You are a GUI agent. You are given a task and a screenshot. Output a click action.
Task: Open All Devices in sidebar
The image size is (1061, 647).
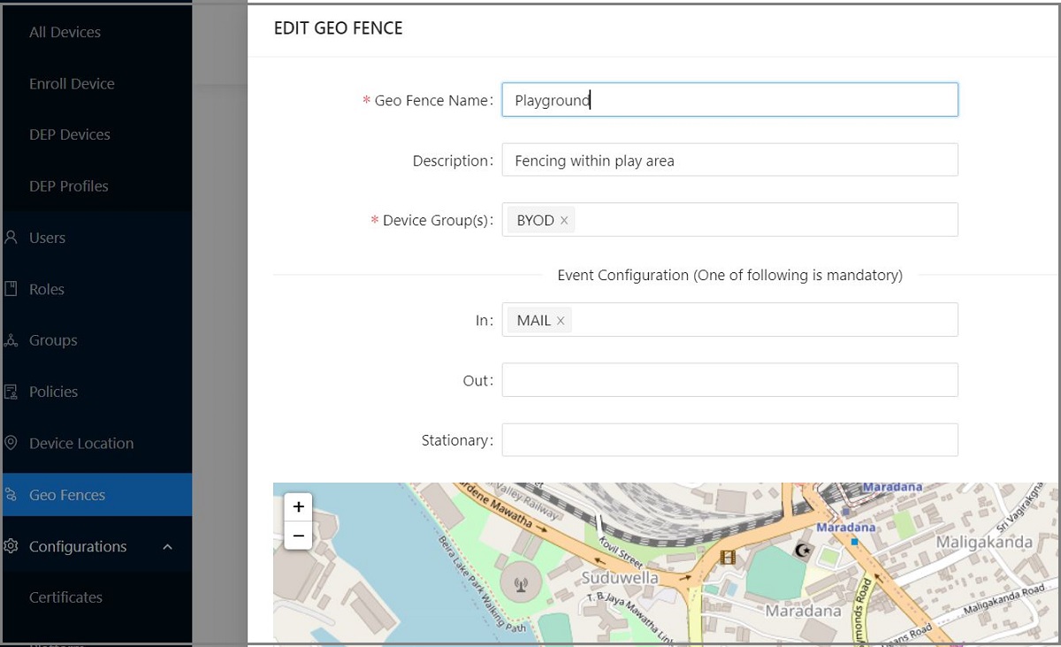click(x=65, y=32)
